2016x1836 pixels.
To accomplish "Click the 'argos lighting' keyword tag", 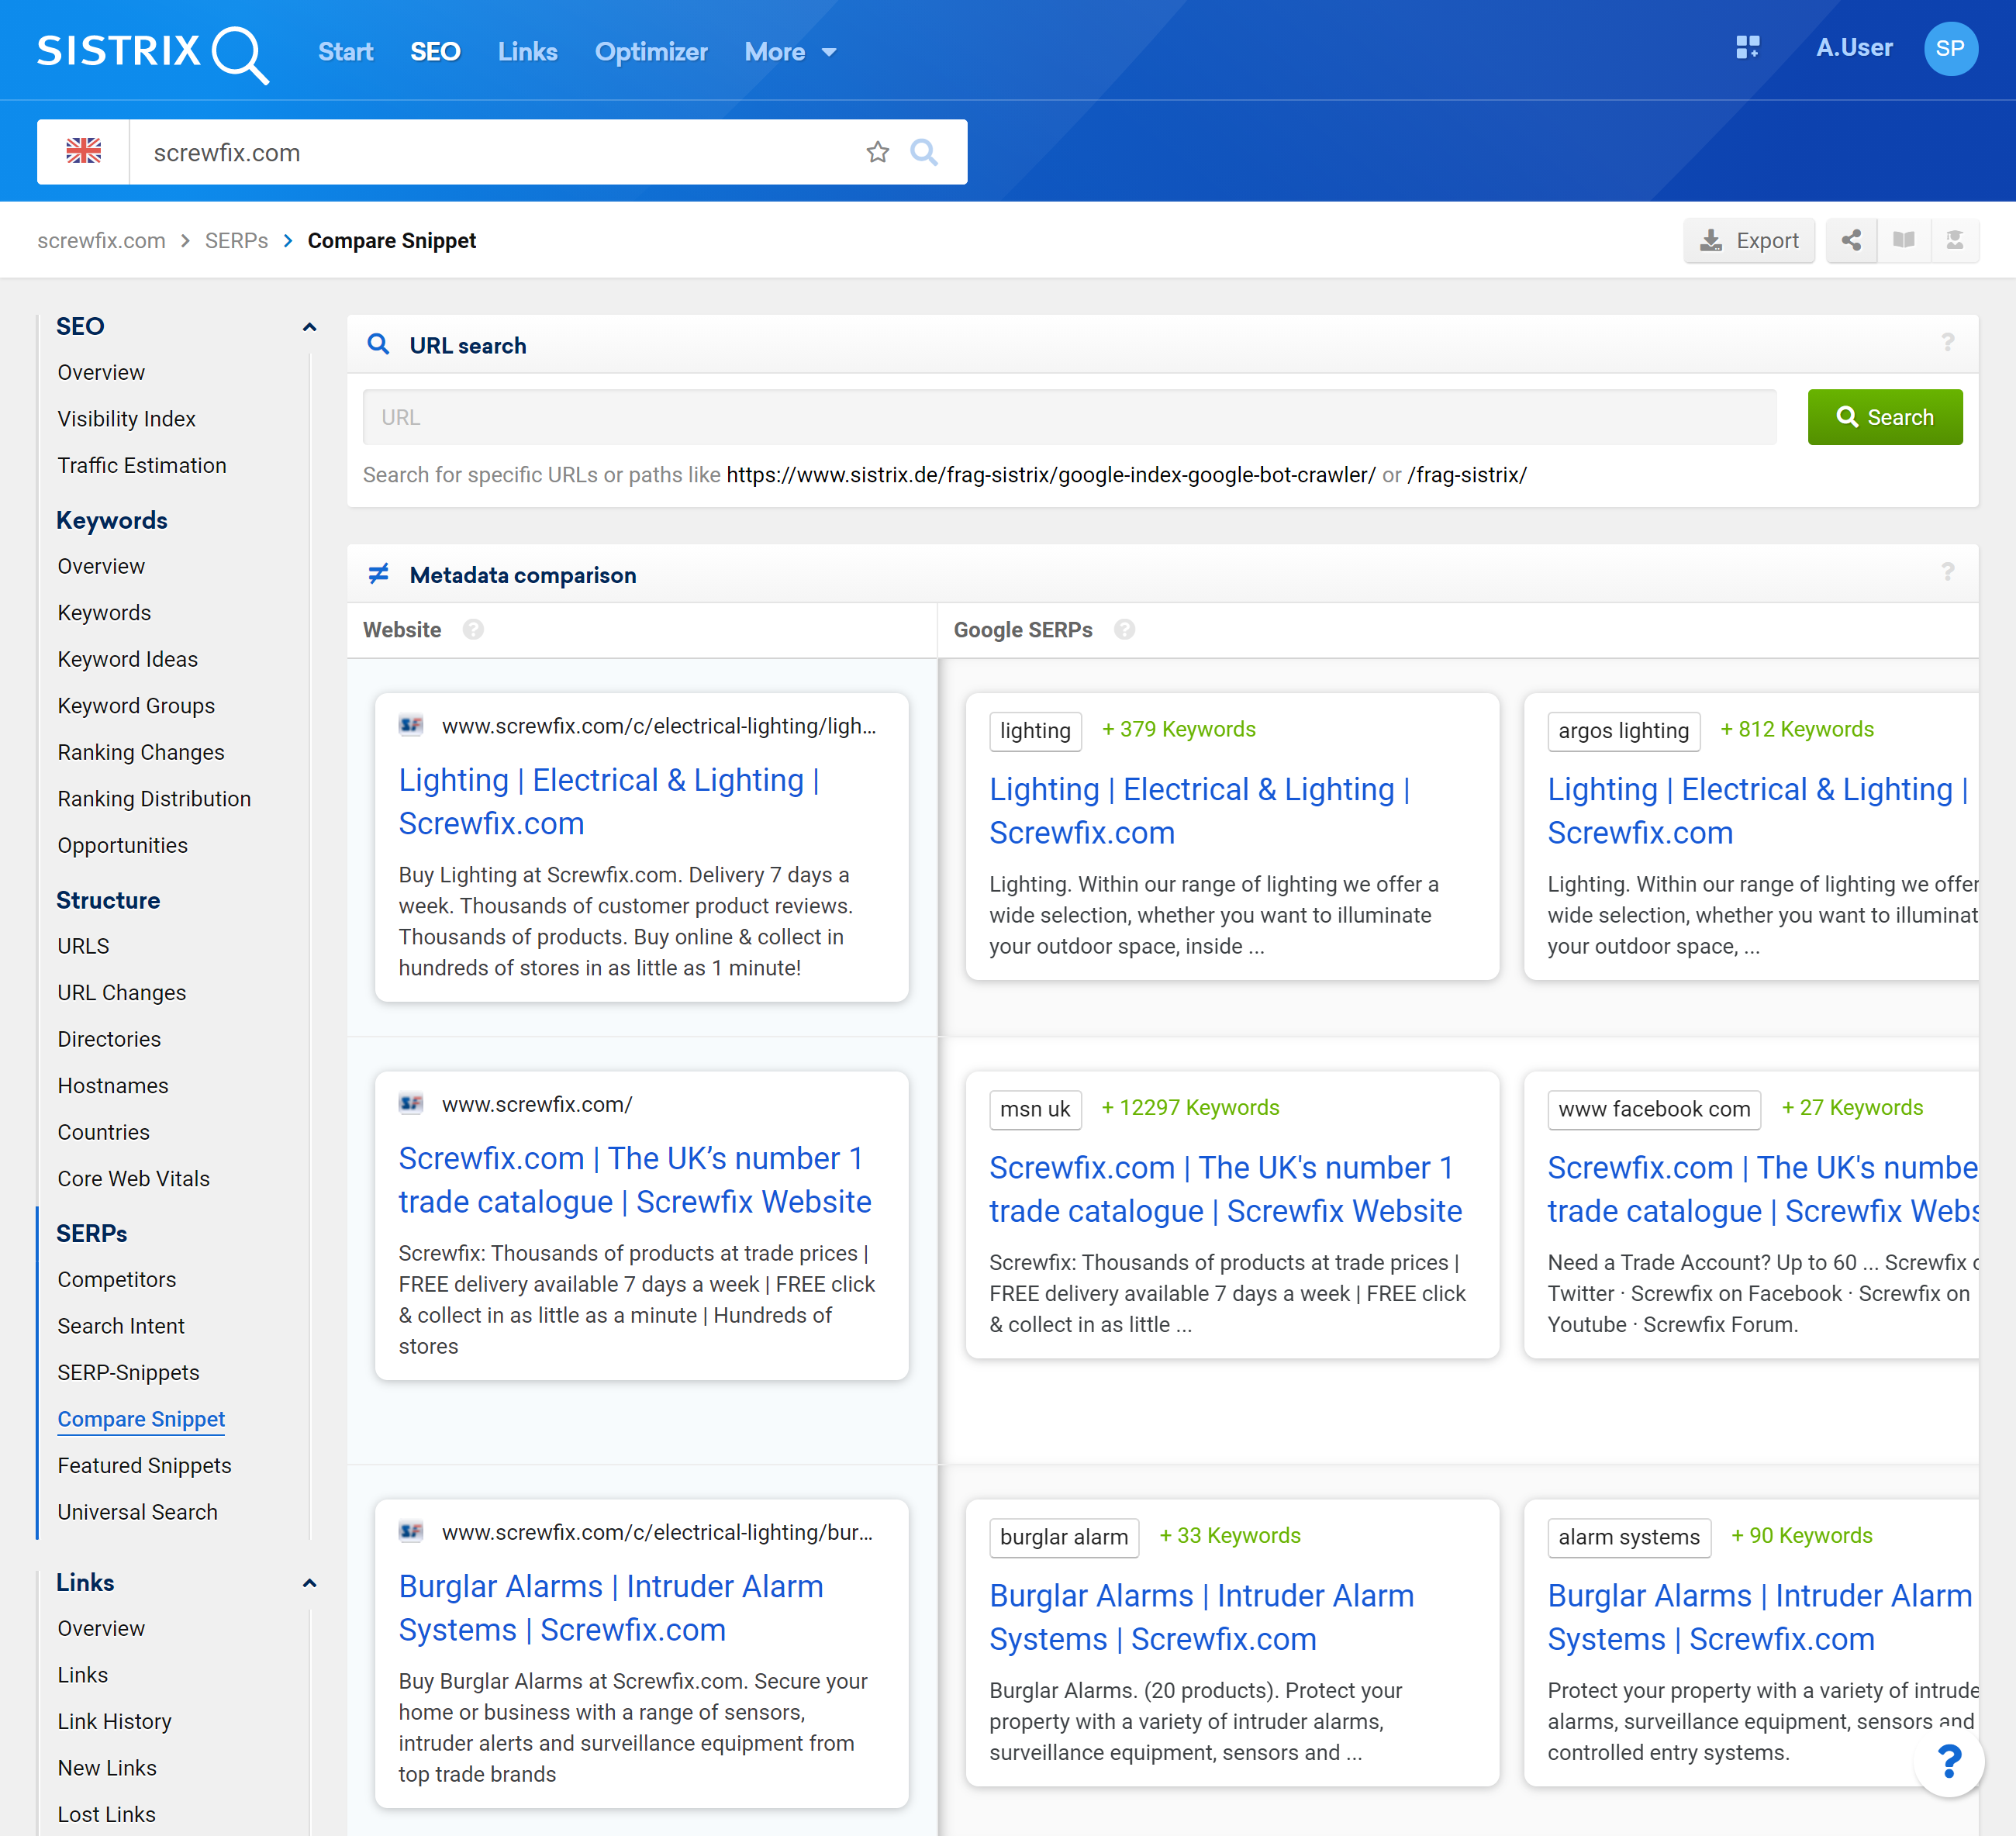I will [1623, 731].
